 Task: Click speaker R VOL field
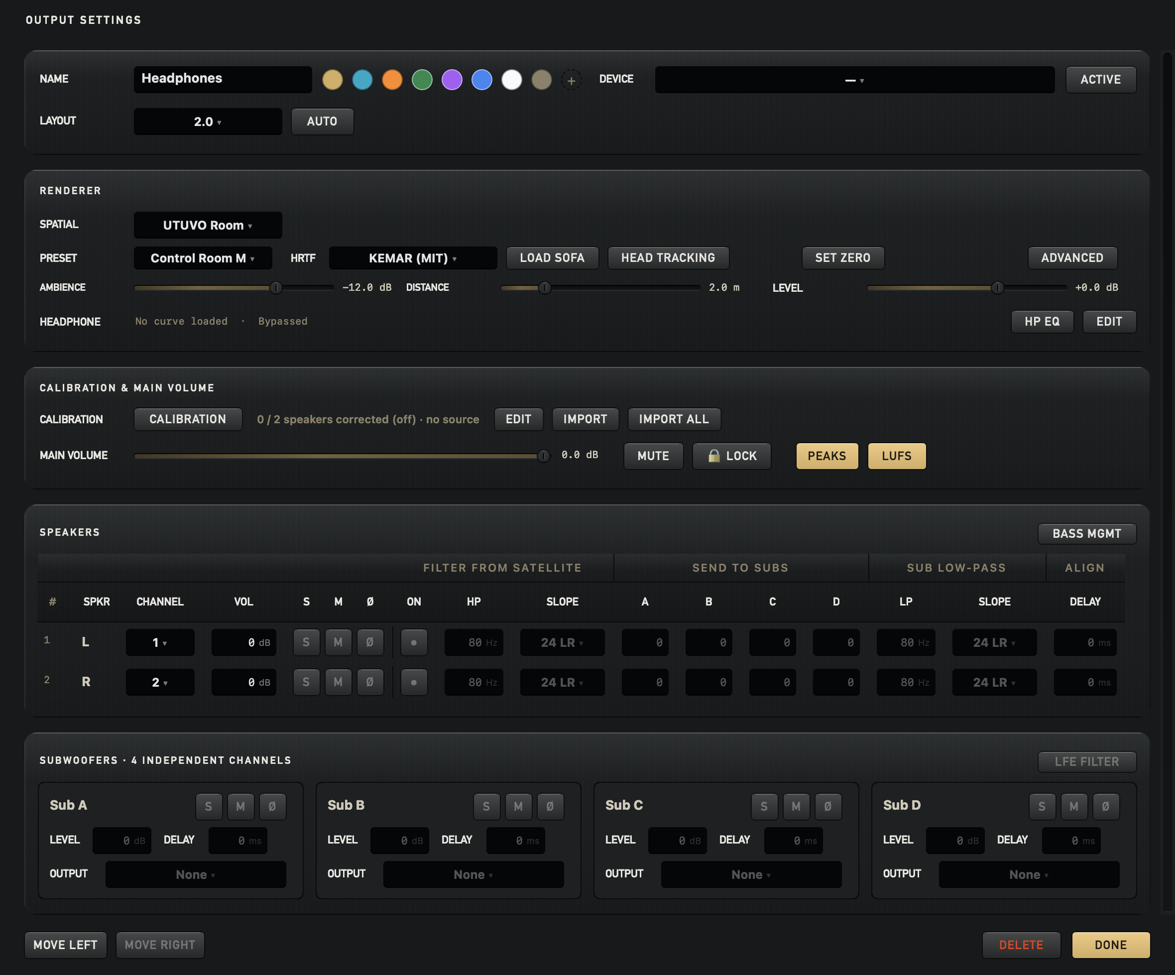[243, 682]
